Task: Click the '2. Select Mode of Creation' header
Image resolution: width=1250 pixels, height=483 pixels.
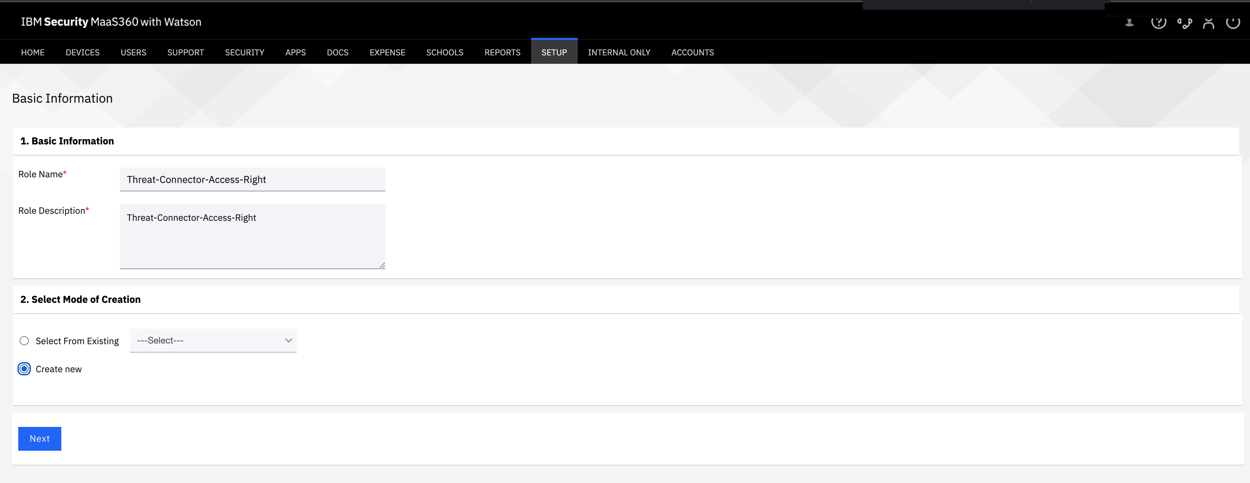Action: coord(81,299)
